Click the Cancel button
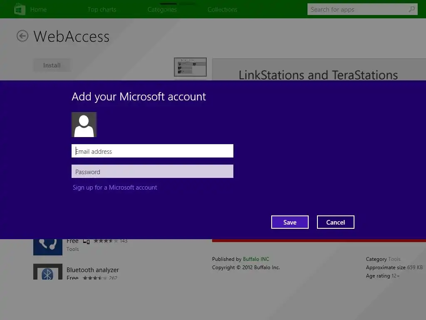The image size is (426, 320). coord(336,222)
